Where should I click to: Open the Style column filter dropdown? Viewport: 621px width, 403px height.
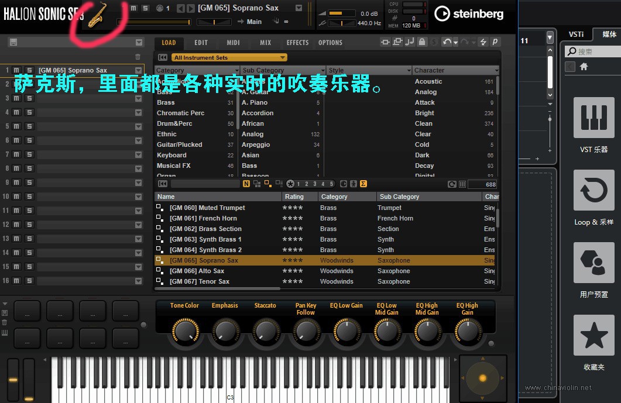[409, 70]
